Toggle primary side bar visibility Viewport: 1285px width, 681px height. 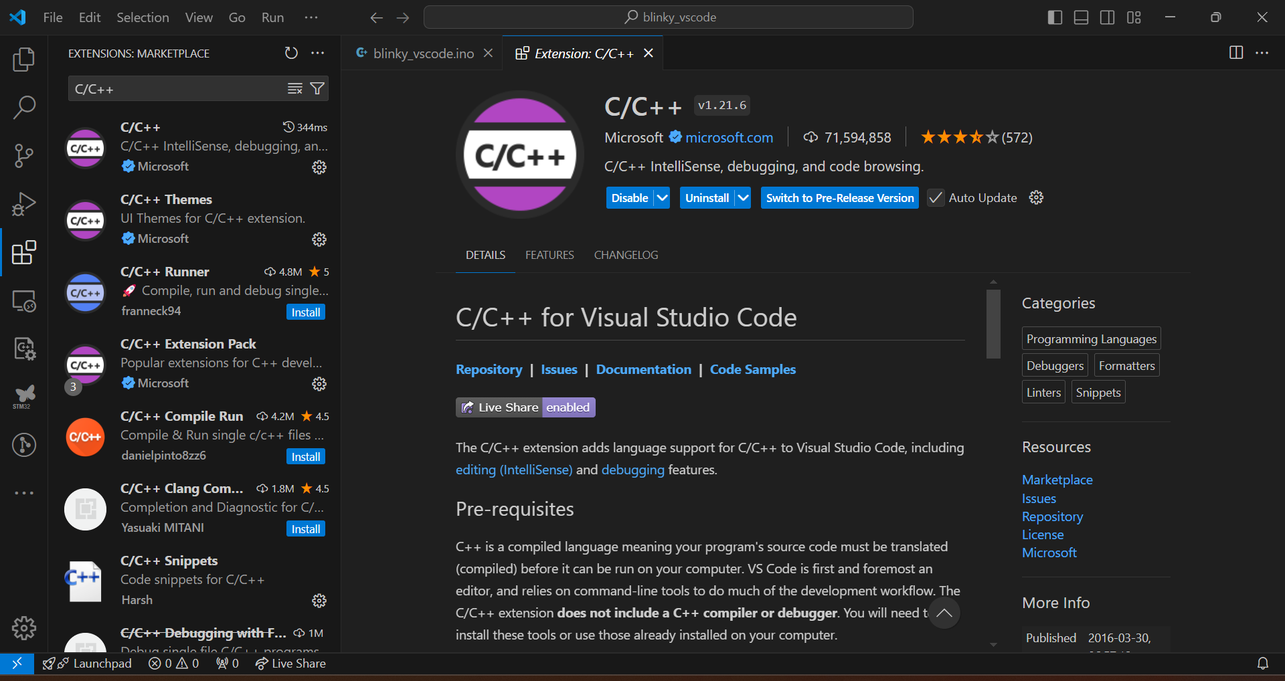tap(1055, 17)
